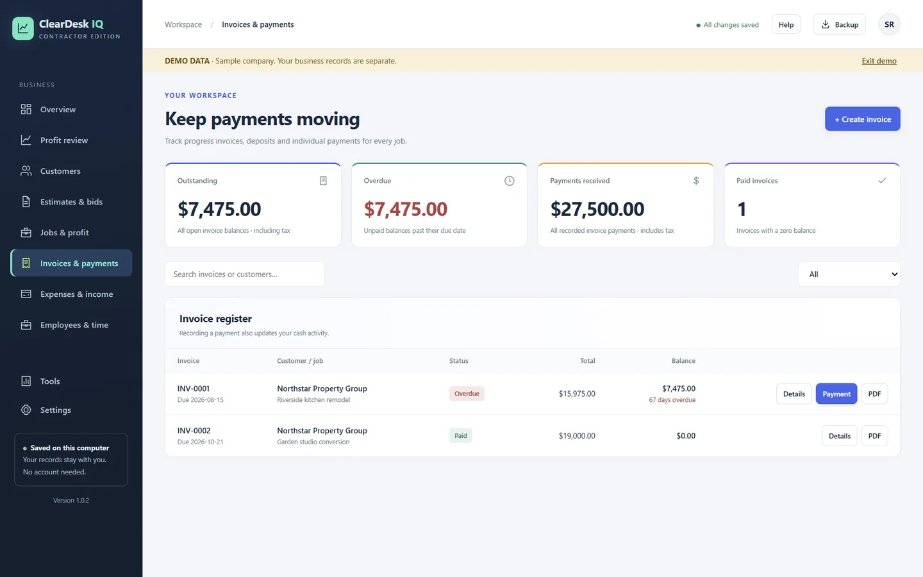
Task: Open the All status filter dropdown
Action: point(849,274)
